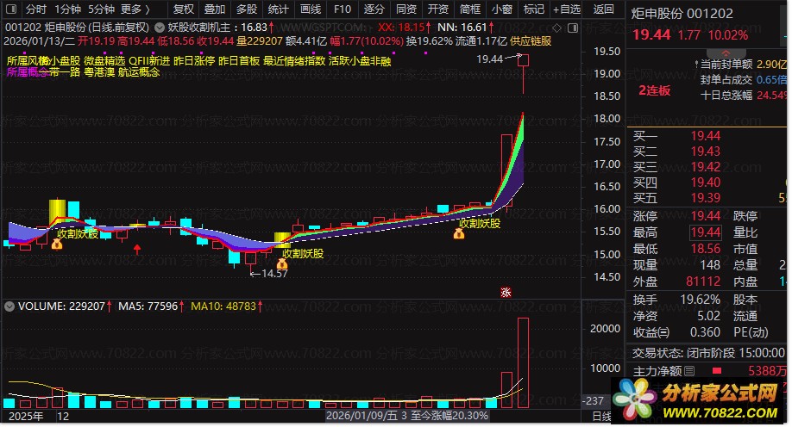Click the MA5: 77596 volume label
The image size is (792, 427).
pos(150,306)
